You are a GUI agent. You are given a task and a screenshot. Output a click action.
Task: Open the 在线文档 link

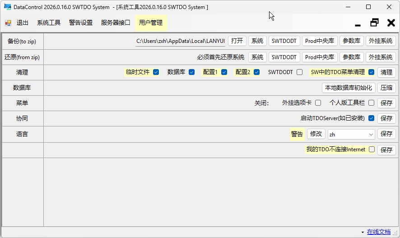(x=378, y=232)
